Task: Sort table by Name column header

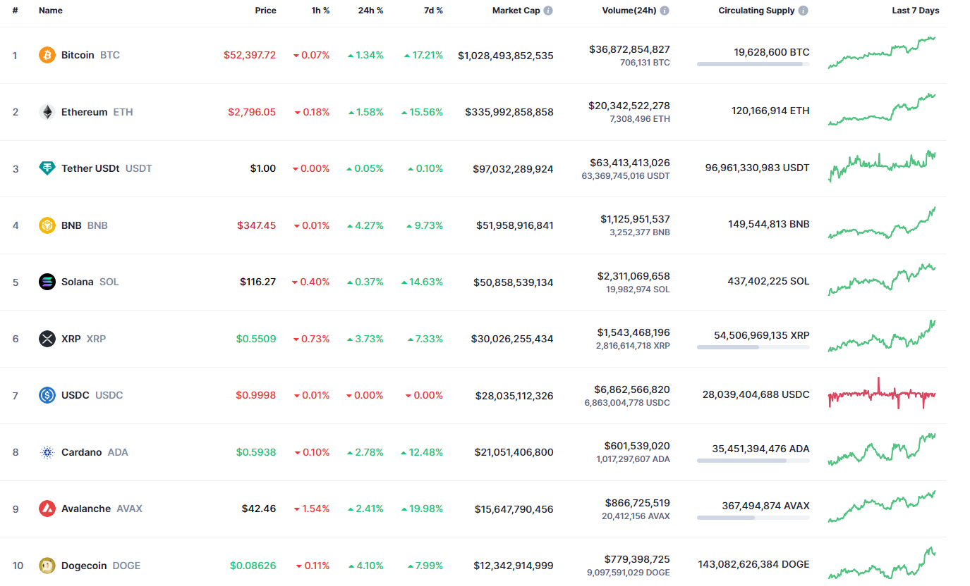Action: point(51,11)
